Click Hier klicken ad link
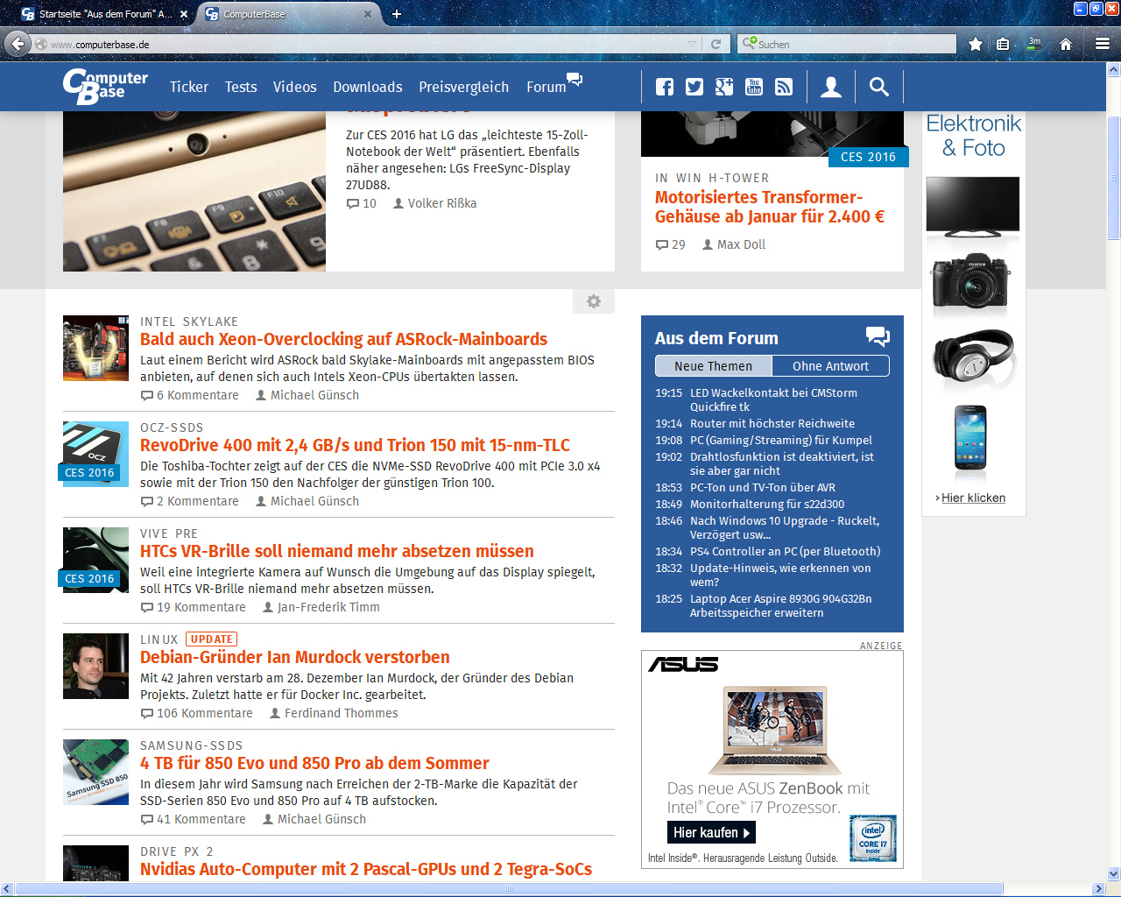Viewport: 1121px width, 897px height. (973, 498)
